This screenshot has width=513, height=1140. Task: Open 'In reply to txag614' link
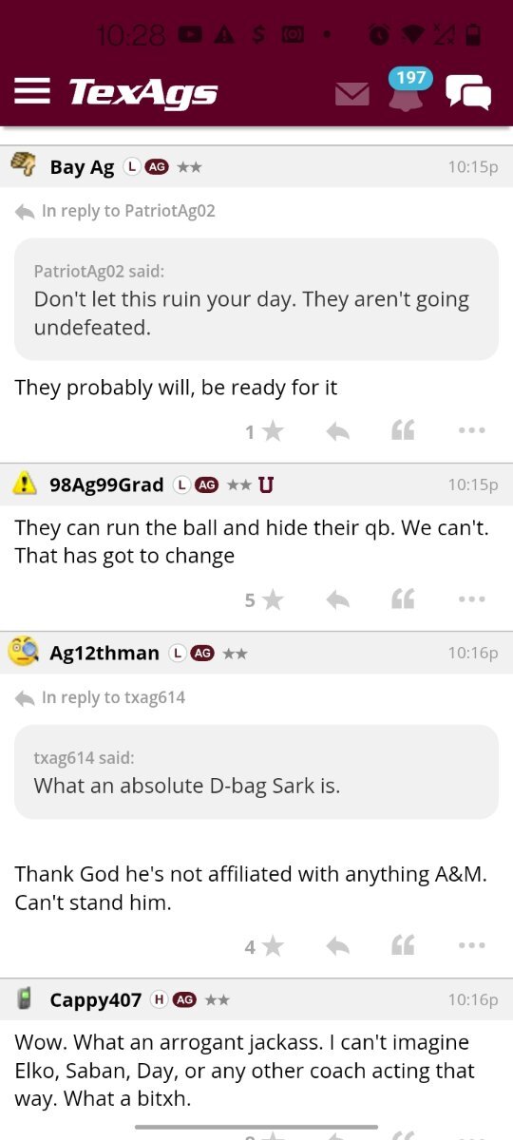pyautogui.click(x=101, y=698)
